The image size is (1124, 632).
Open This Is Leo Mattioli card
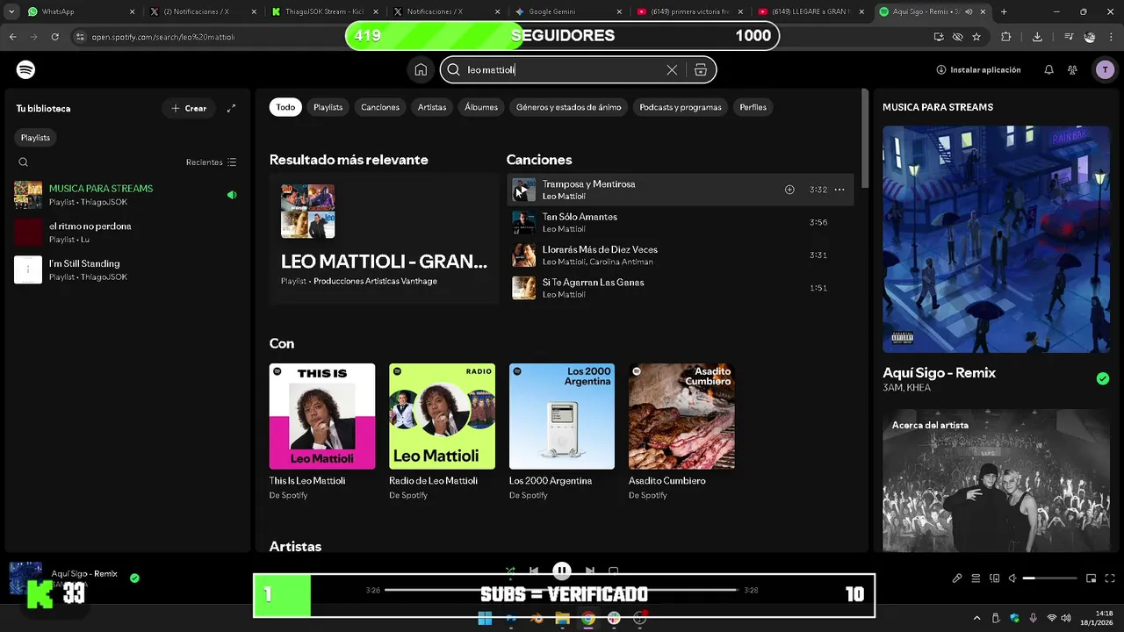click(x=322, y=432)
